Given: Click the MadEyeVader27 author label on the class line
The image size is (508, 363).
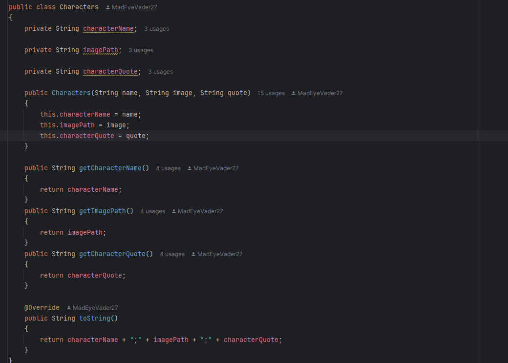Looking at the screenshot, I should [134, 7].
